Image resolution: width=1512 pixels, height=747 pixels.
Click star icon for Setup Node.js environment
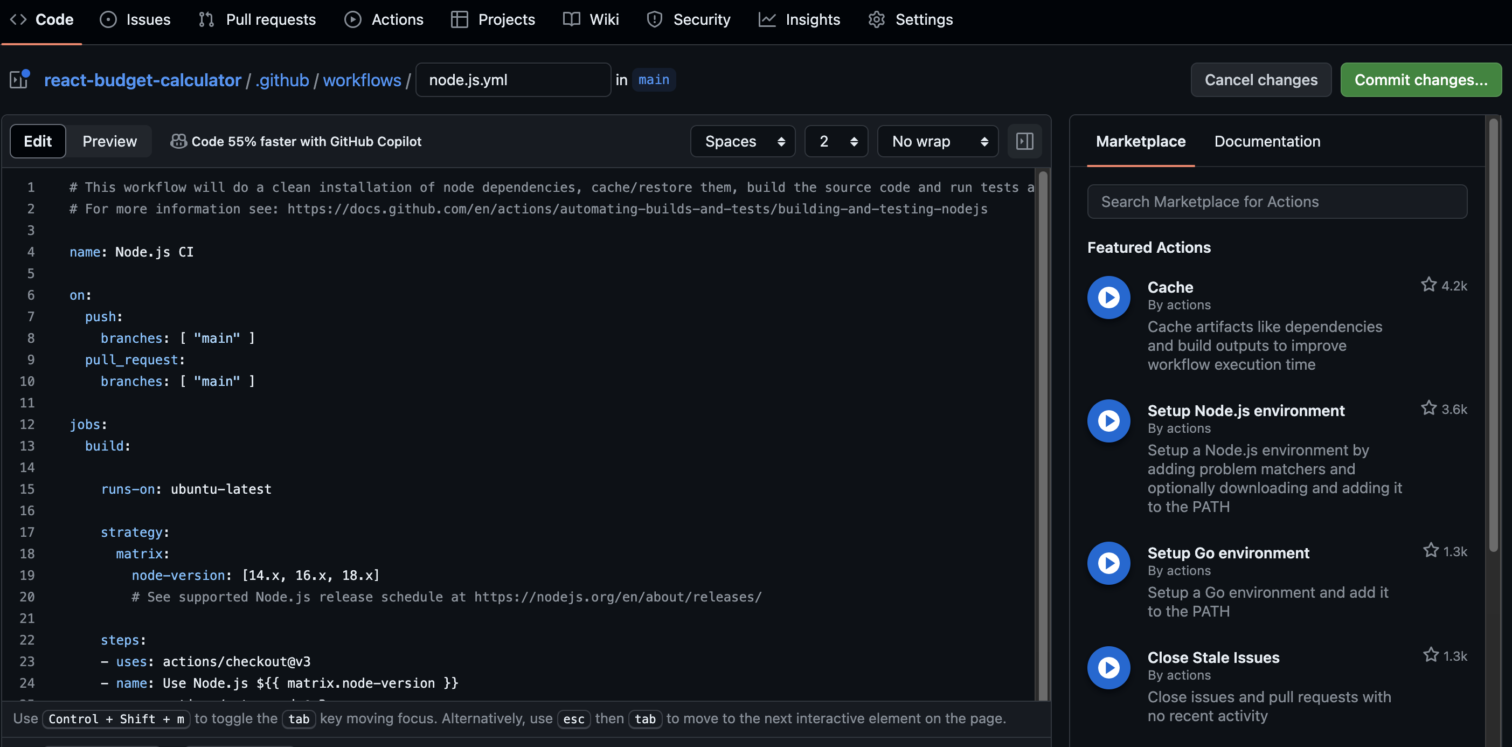point(1428,408)
